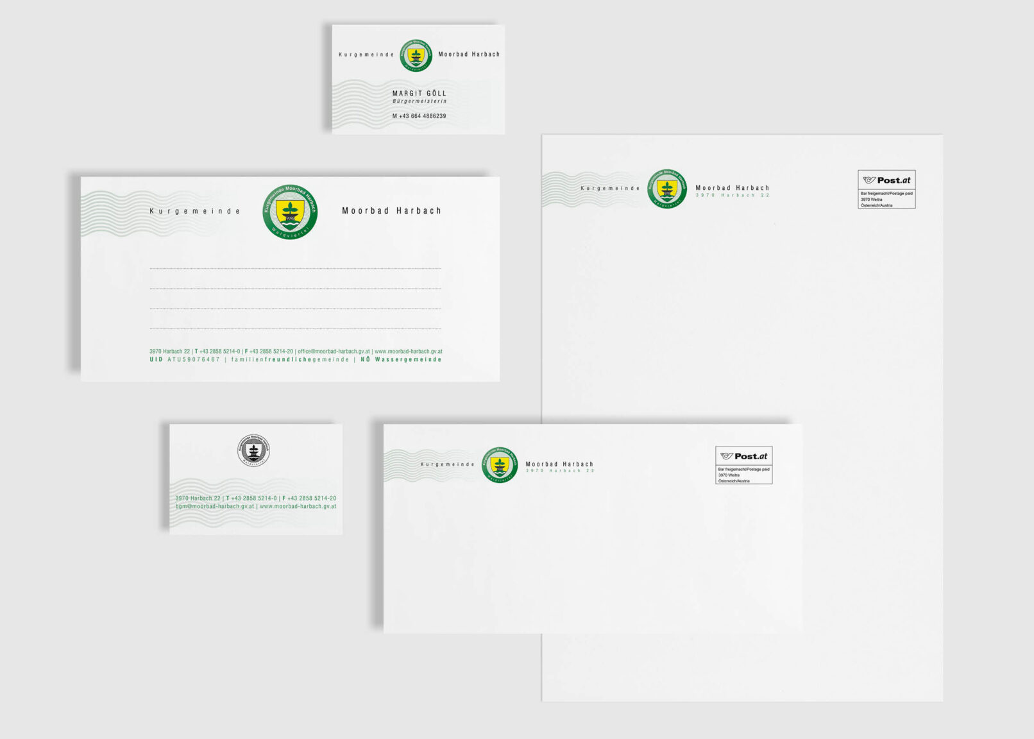Click the UID ATU59076467 text on the slip
The height and width of the screenshot is (739, 1034).
click(x=185, y=360)
